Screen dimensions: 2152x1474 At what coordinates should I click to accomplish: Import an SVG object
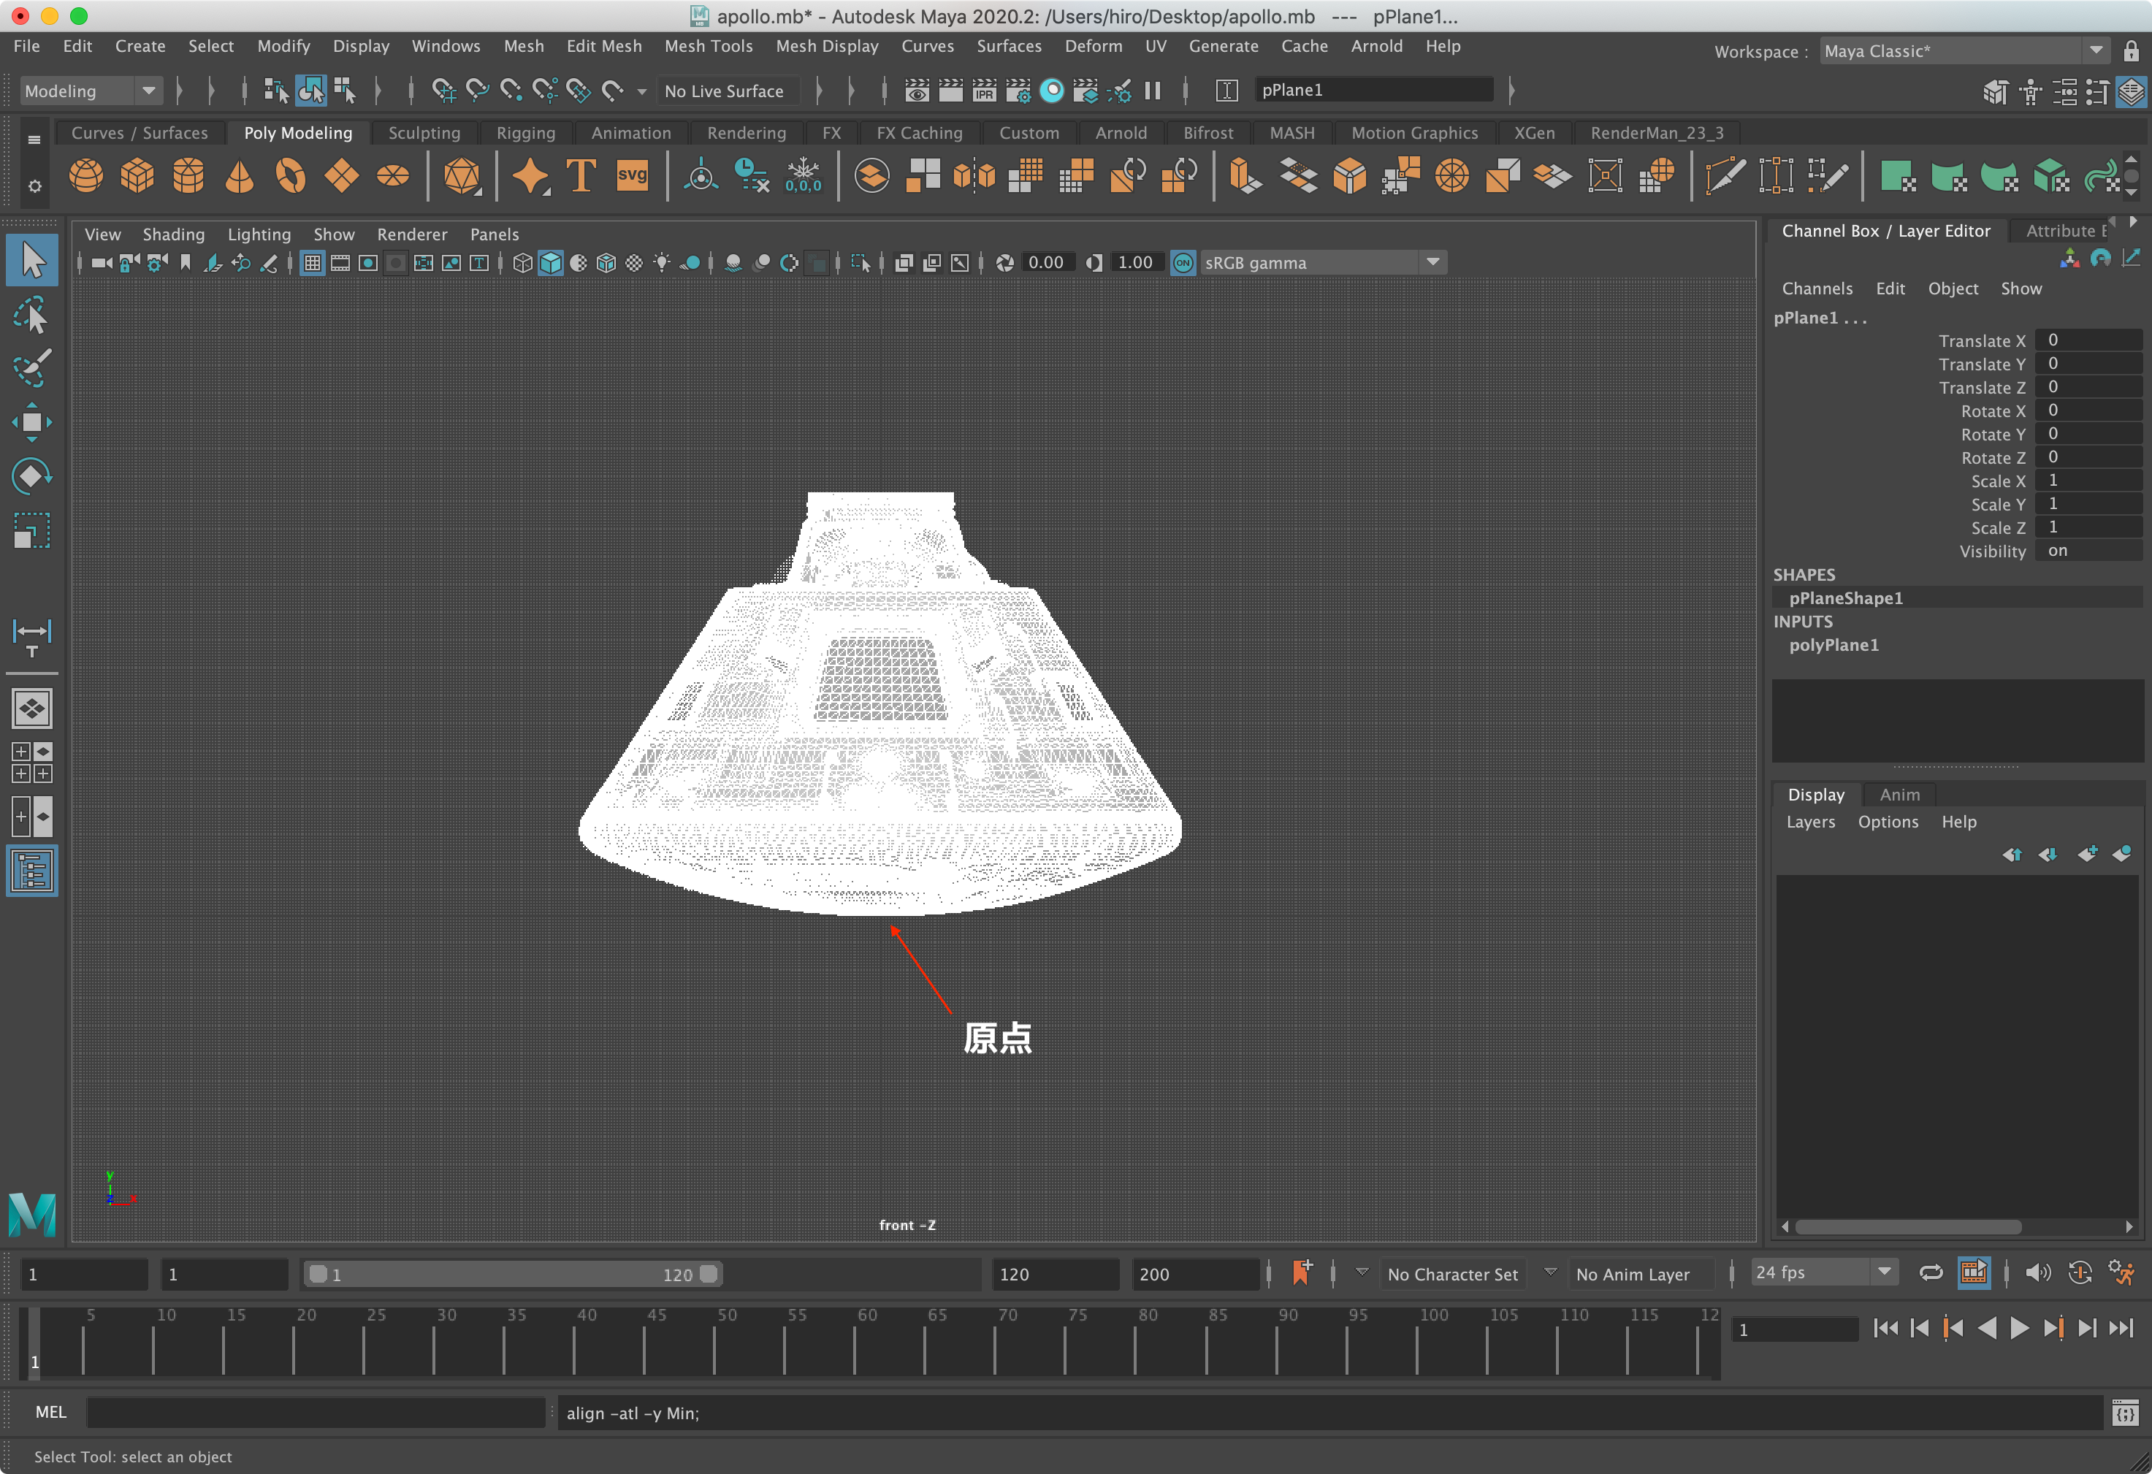633,176
